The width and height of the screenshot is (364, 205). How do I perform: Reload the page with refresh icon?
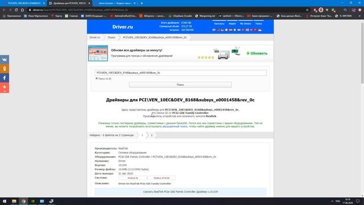pyautogui.click(x=16, y=10)
